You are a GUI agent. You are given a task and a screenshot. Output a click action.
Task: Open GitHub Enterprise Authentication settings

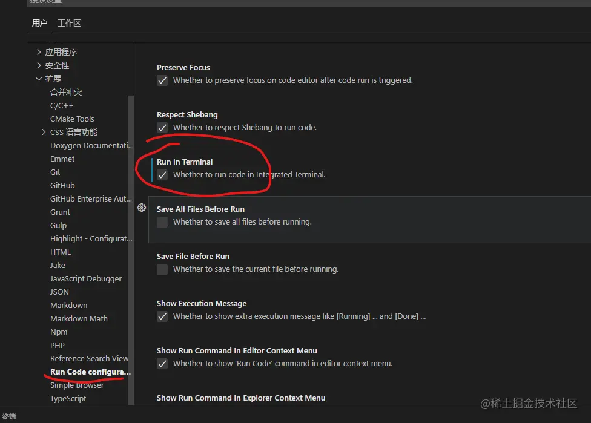91,198
